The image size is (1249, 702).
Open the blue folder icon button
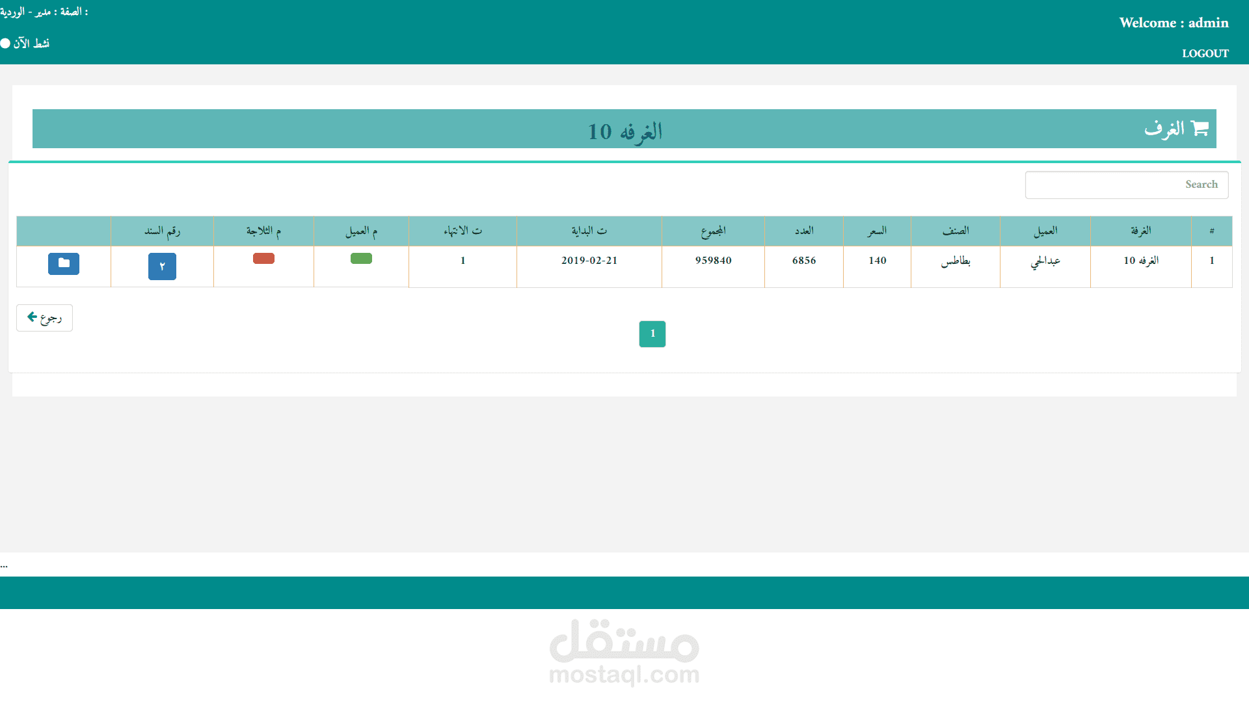[x=64, y=264]
